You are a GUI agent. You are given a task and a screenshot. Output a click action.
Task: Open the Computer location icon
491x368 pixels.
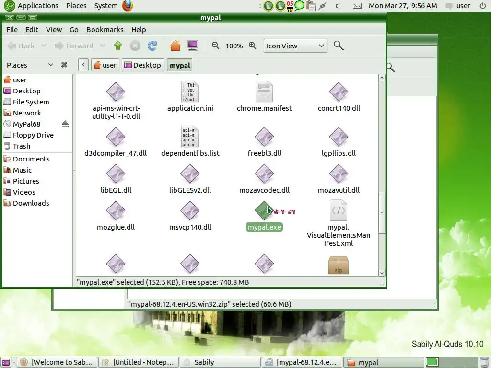(x=193, y=46)
